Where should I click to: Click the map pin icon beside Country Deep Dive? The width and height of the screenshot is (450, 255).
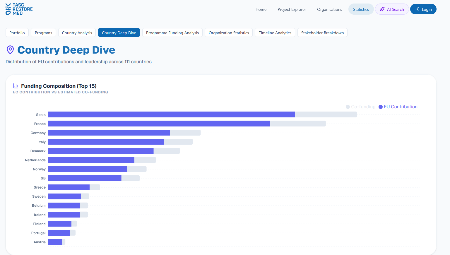pos(10,50)
